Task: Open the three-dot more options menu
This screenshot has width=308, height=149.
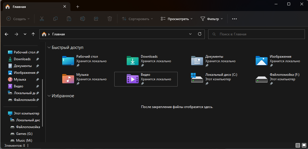Action: (234, 19)
